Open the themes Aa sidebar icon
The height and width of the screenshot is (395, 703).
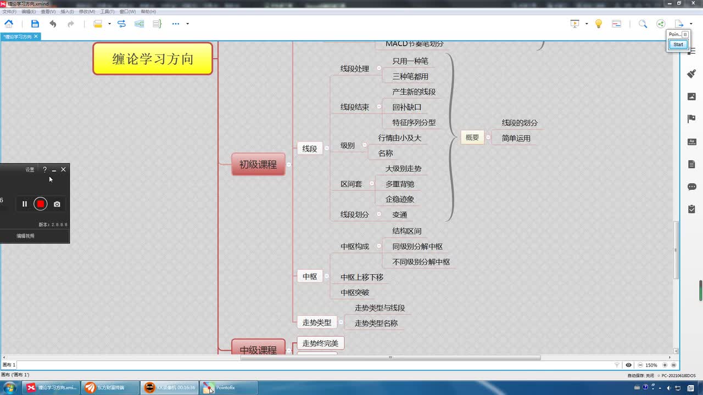click(x=692, y=142)
